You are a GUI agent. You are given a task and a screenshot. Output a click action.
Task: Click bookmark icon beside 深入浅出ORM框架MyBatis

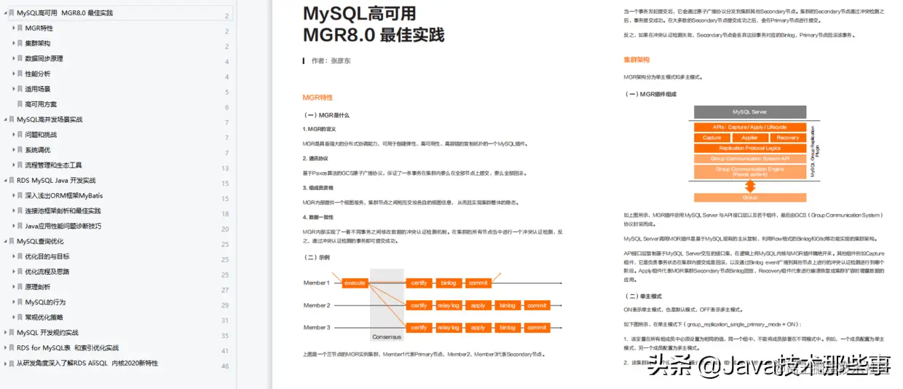(x=20, y=196)
